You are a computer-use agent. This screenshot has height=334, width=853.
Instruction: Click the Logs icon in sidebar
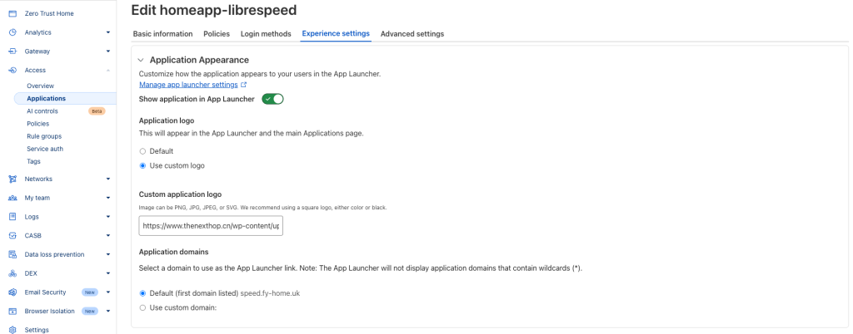[x=12, y=217]
